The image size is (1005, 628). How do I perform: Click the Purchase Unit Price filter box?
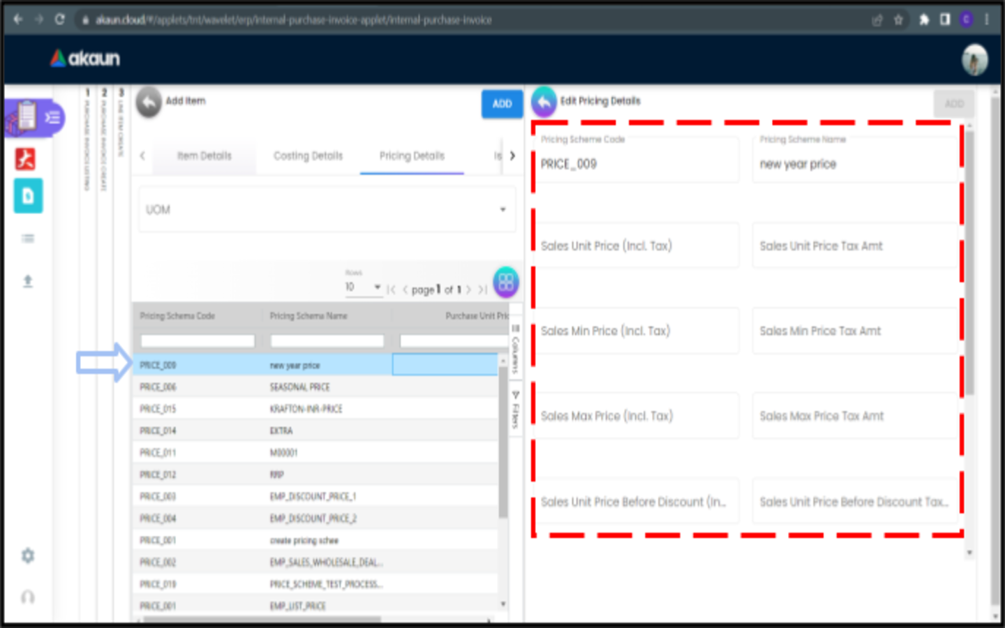pyautogui.click(x=454, y=341)
